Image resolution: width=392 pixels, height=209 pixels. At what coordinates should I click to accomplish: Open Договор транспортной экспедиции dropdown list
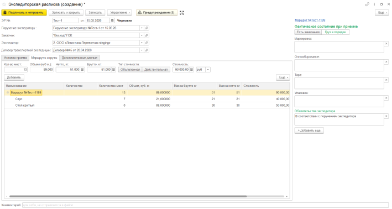coord(142,50)
